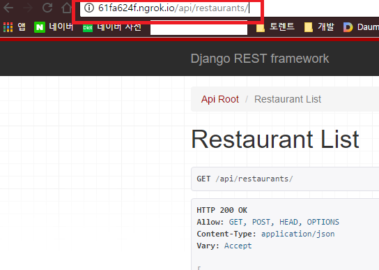Select the Content-Type: application/json line
The height and width of the screenshot is (270, 379).
tap(265, 234)
